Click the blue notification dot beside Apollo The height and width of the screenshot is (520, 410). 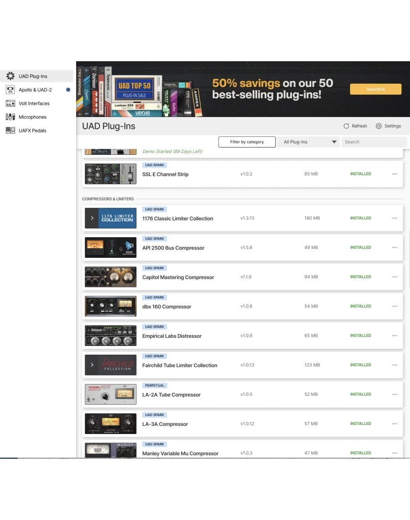click(68, 90)
